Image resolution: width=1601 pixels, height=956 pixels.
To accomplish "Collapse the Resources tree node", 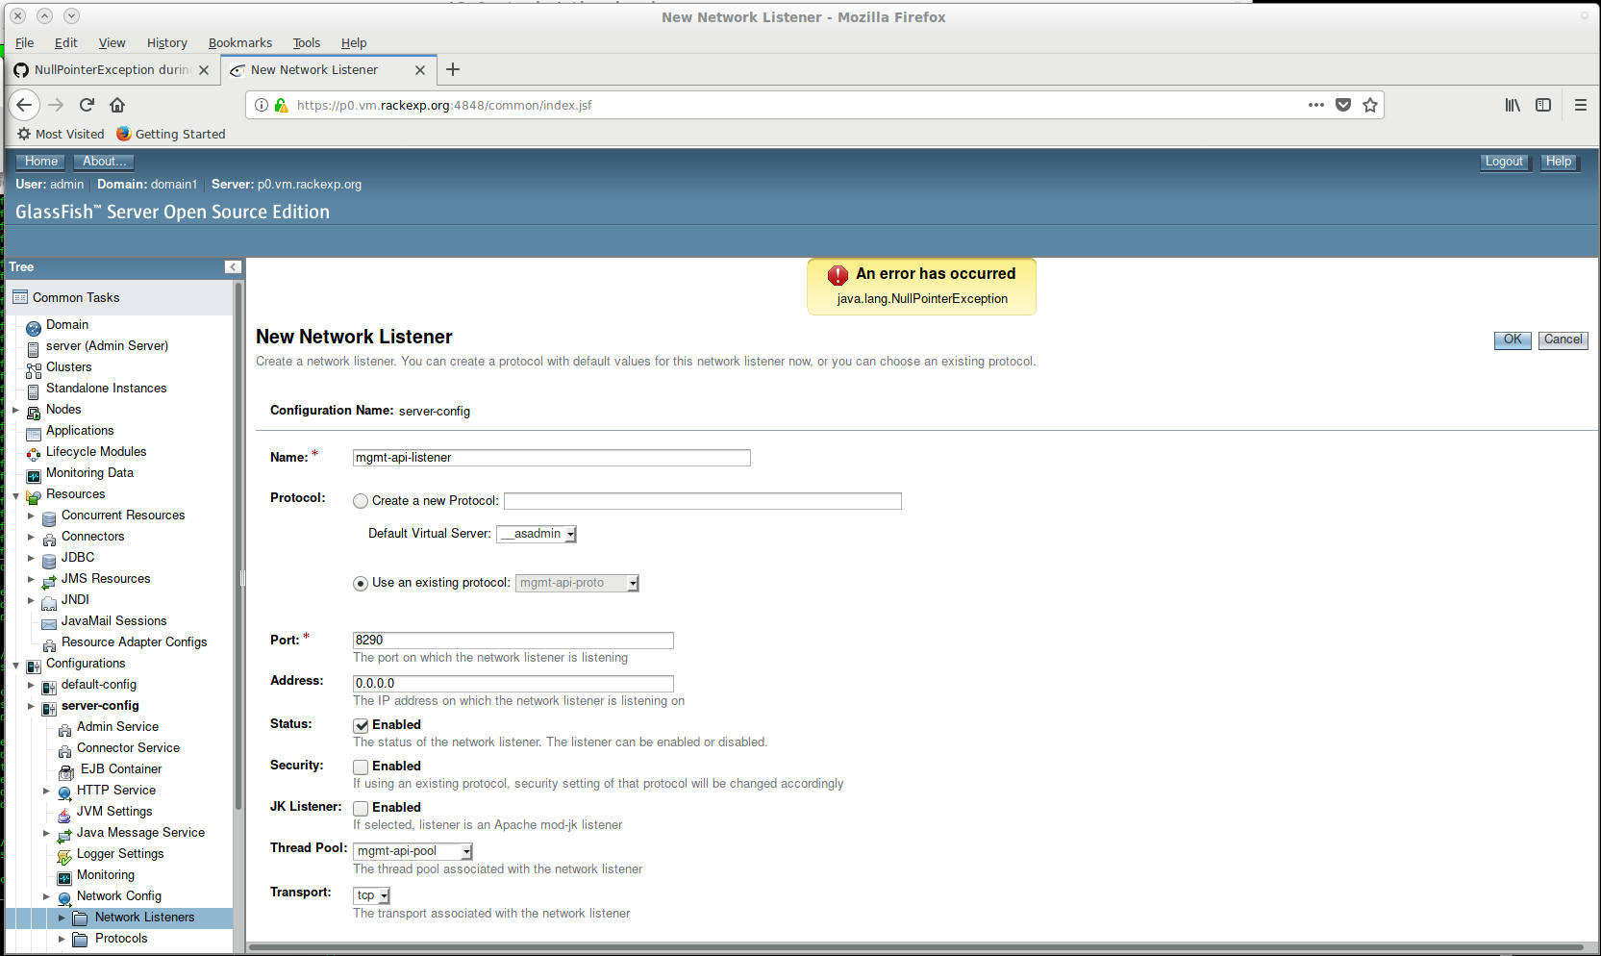I will (x=15, y=495).
